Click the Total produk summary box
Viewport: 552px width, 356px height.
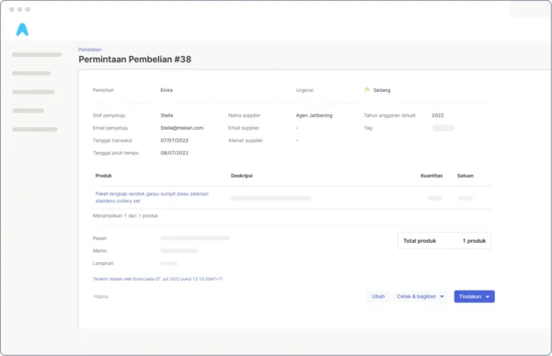tap(444, 241)
